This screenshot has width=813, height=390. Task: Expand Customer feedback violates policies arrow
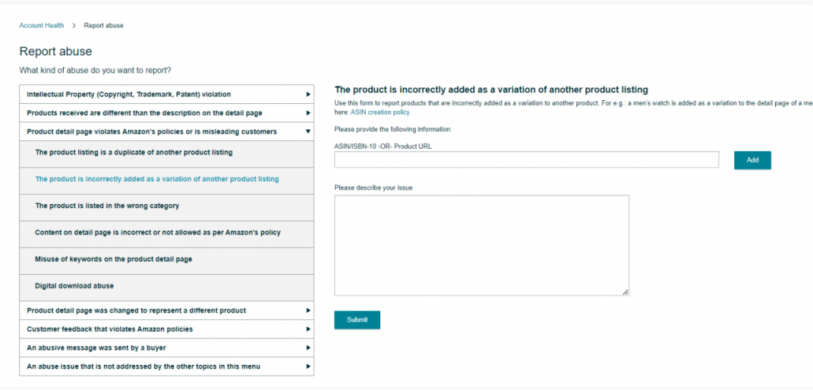click(x=308, y=329)
